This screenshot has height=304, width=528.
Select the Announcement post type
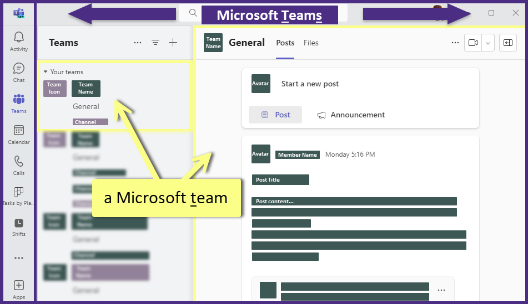point(350,115)
